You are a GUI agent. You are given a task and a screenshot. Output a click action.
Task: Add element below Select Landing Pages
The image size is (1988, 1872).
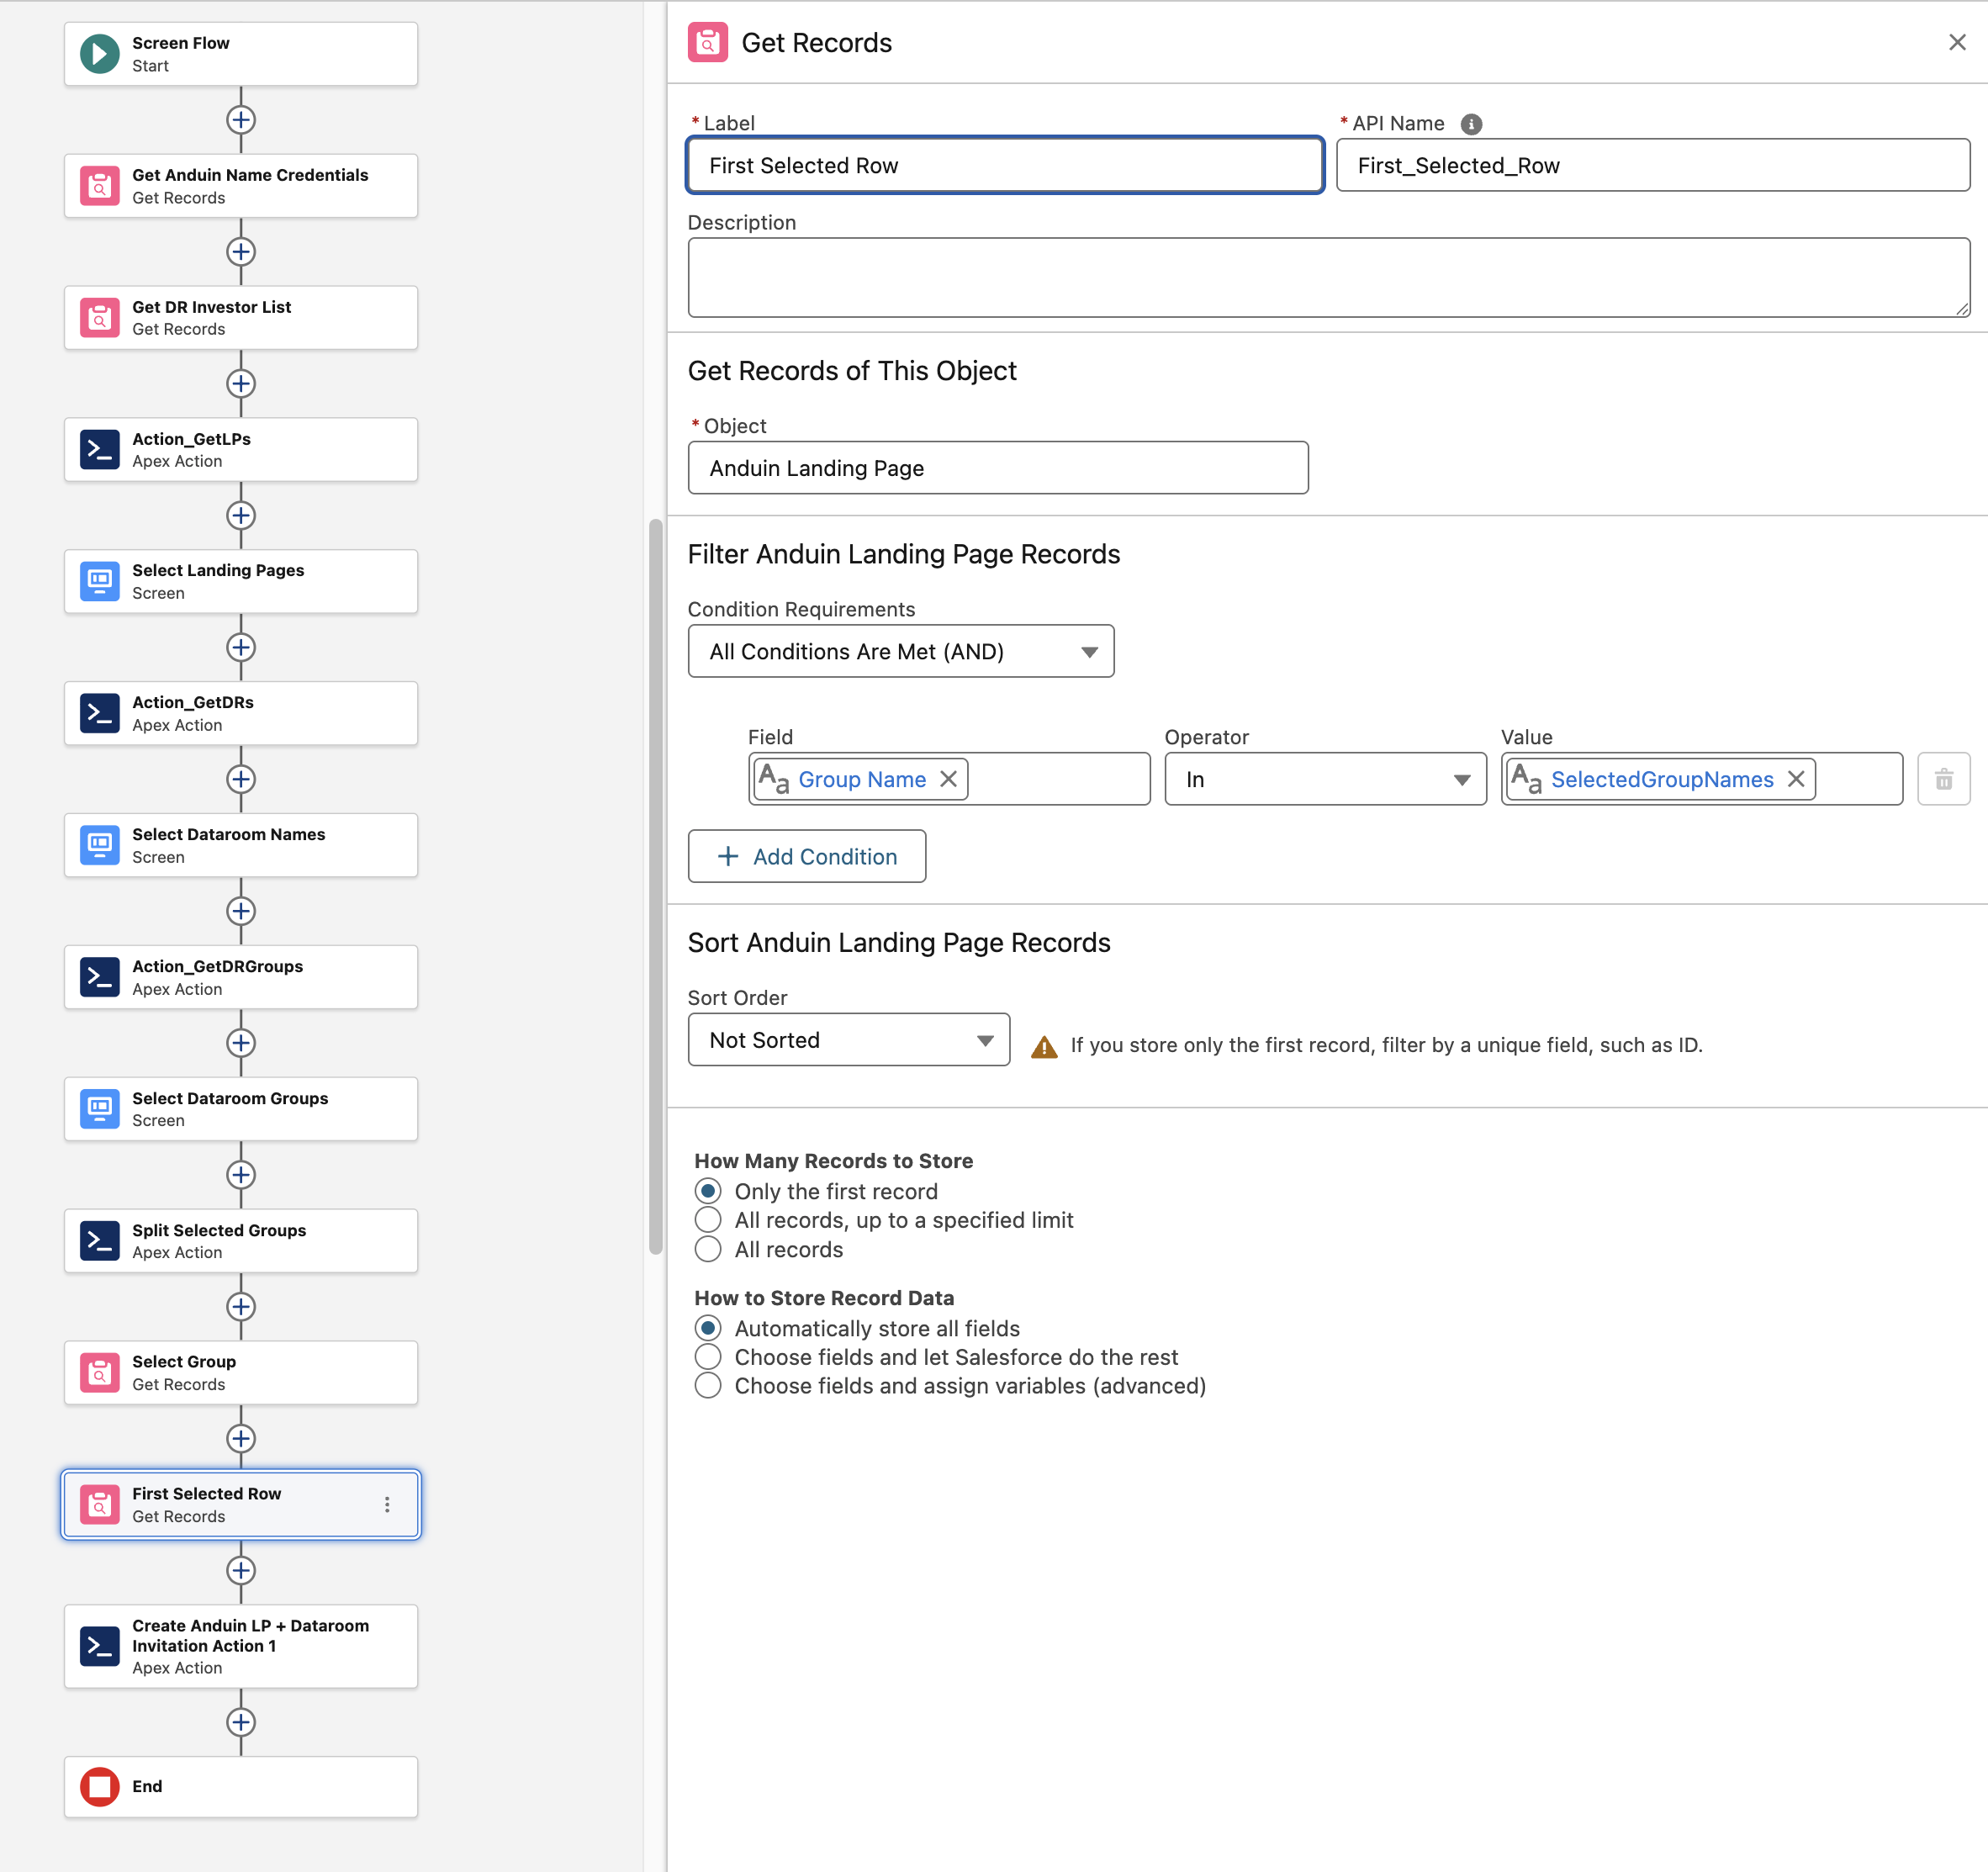(x=241, y=648)
